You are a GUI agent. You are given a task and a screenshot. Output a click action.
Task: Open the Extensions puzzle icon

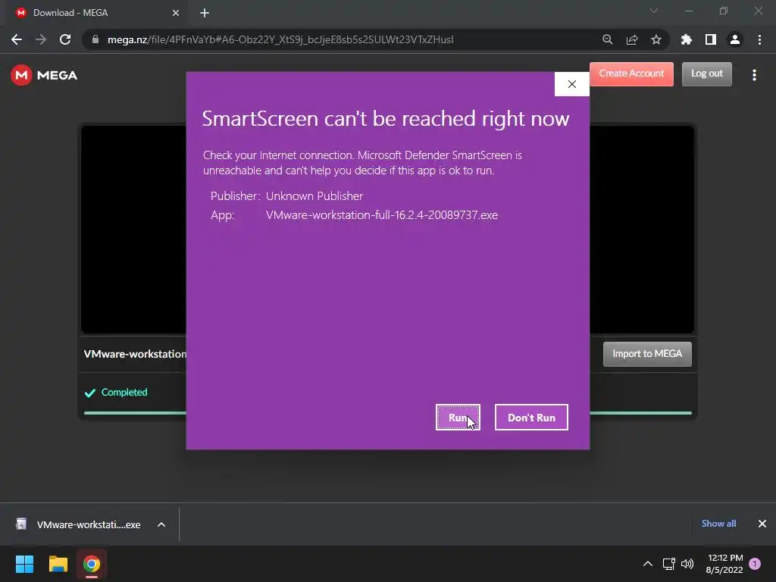[686, 39]
